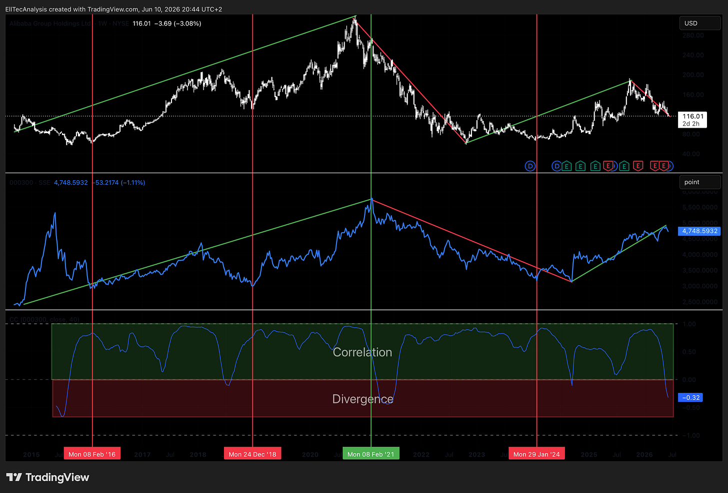728x493 pixels.
Task: Click the '−3.69 (−3.08%)' price change text
Action: point(178,24)
